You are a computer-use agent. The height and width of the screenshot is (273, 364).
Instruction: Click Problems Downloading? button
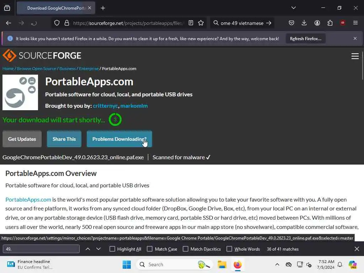click(119, 139)
